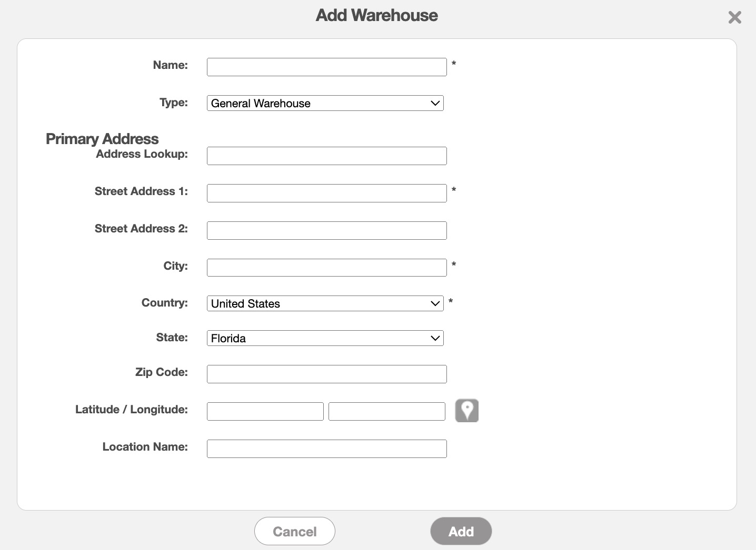Click into the Address Lookup field
756x550 pixels.
[x=326, y=156]
